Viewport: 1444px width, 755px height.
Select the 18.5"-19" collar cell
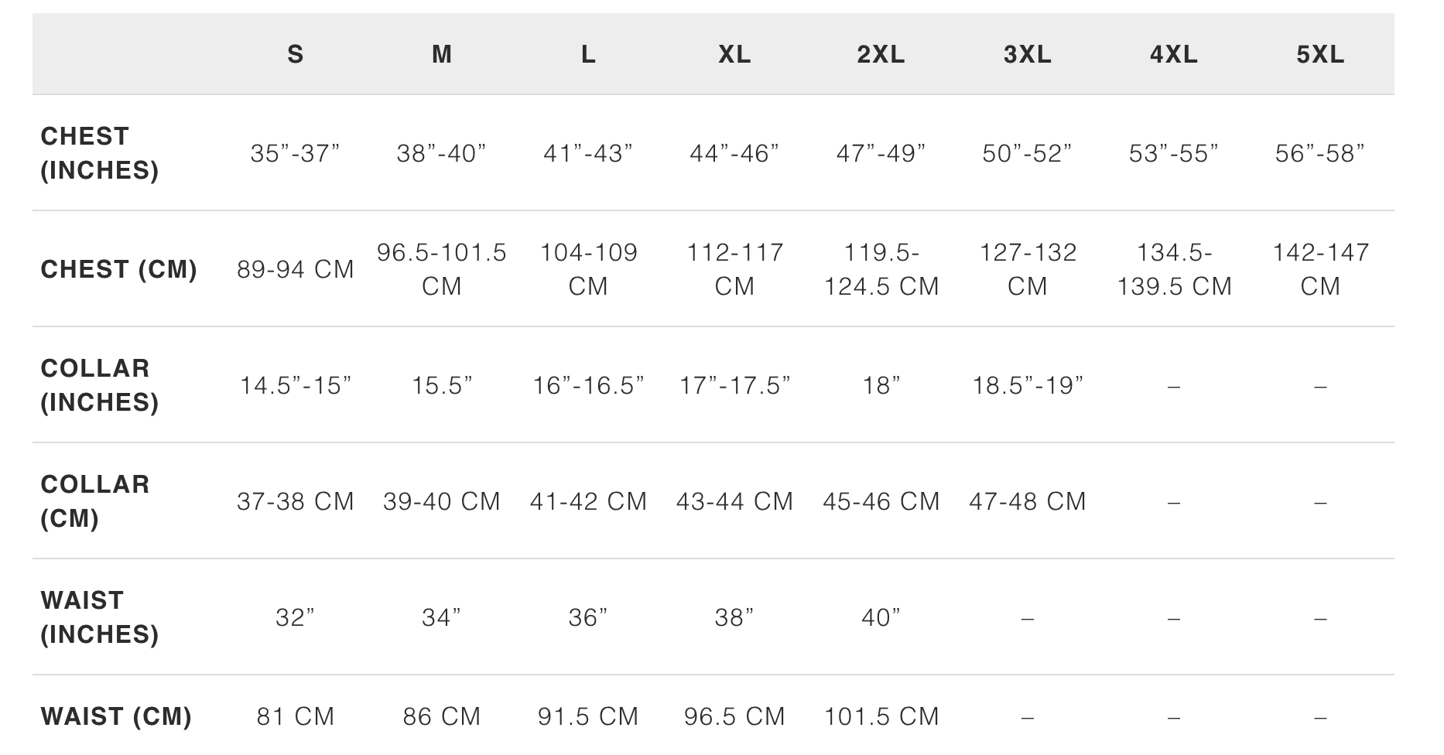point(1028,385)
